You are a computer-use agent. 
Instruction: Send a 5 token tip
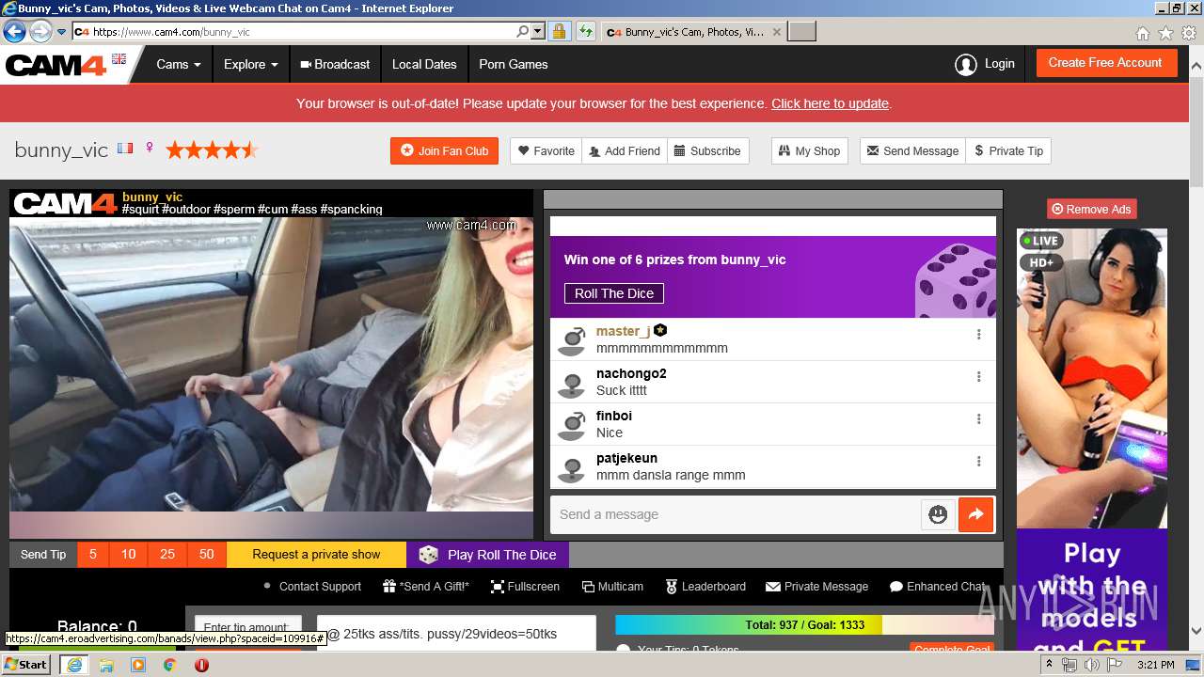tap(93, 555)
